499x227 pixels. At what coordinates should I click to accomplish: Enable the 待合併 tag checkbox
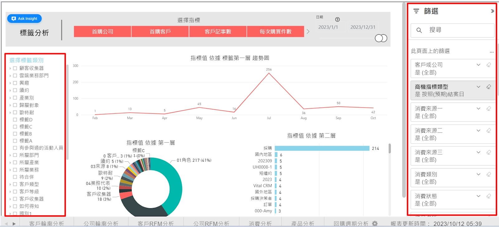point(15,177)
